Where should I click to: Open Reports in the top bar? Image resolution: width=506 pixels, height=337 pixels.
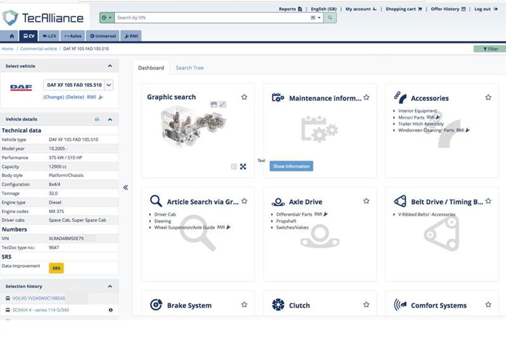[290, 9]
